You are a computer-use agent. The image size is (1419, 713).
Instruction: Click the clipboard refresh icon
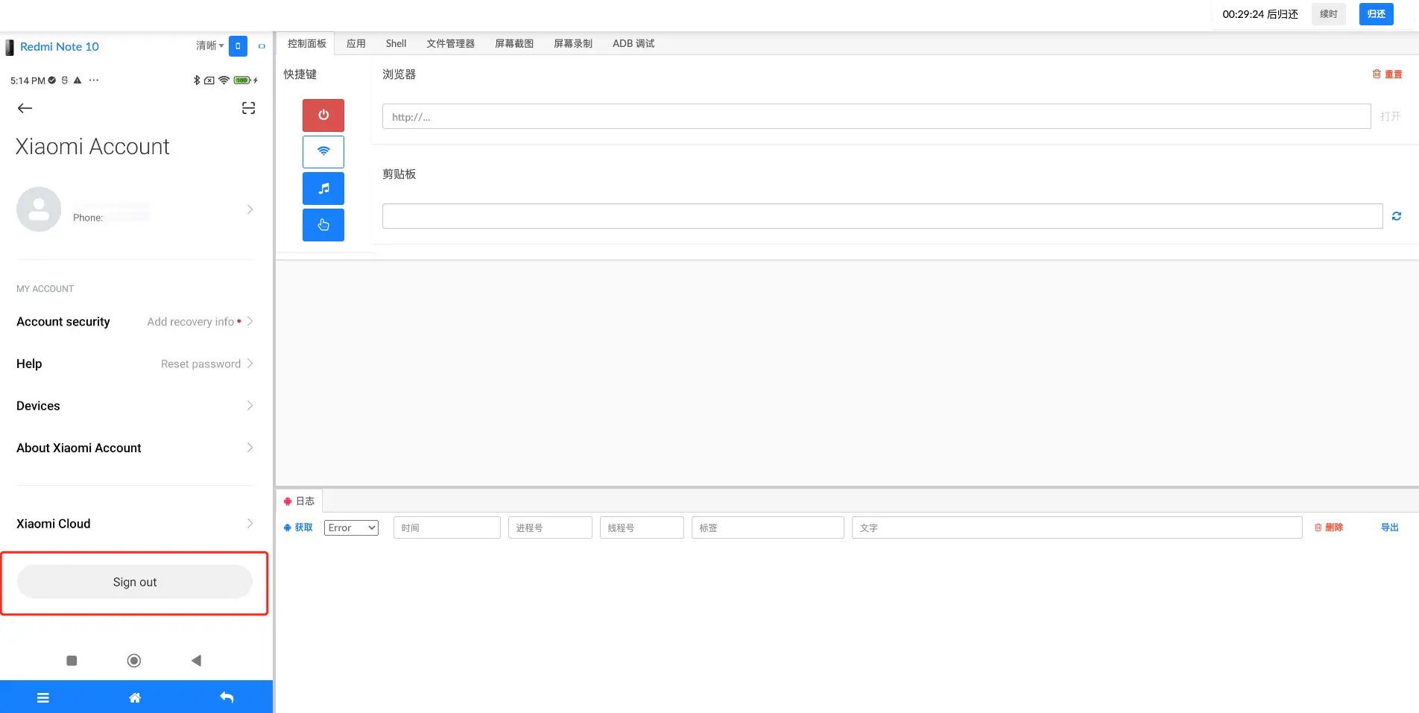click(x=1396, y=216)
